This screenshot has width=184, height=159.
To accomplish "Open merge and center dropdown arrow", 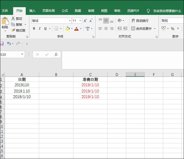I will click(x=155, y=29).
